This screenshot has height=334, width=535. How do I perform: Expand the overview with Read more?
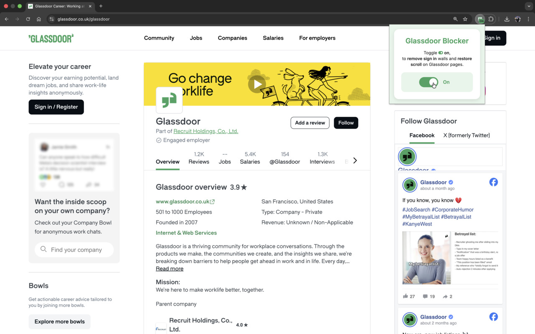[170, 268]
